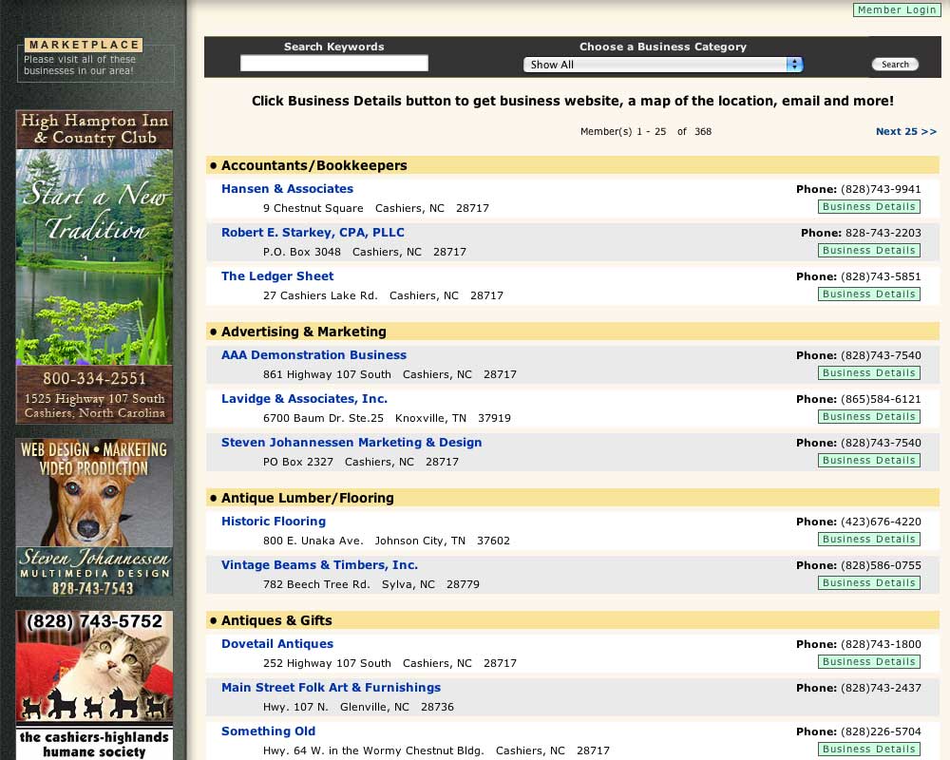The image size is (950, 760).
Task: View Business Details for AAA Demonstration Business
Action: pyautogui.click(x=869, y=372)
